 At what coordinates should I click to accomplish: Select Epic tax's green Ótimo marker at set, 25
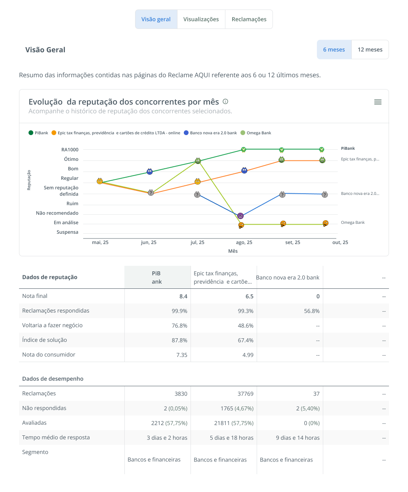point(282,160)
